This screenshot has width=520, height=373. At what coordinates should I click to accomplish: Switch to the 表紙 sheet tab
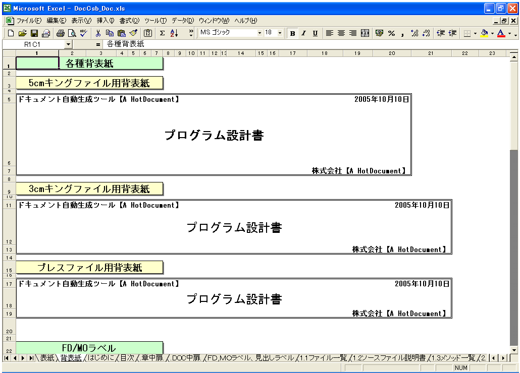tap(47, 358)
